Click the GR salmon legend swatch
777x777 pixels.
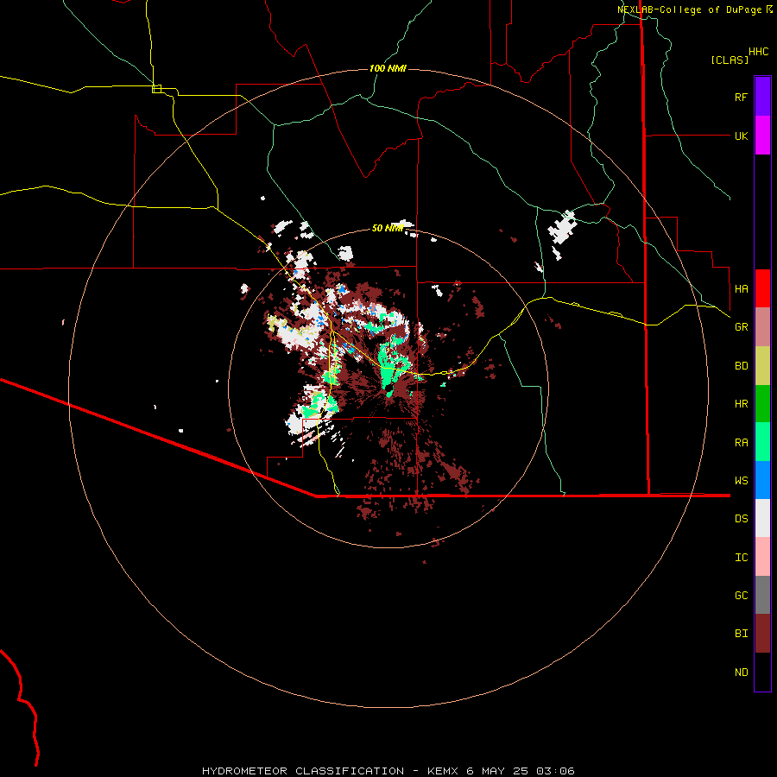point(762,327)
